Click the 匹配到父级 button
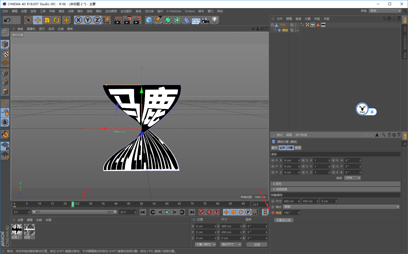Screen dimensions: 408x254 [x=284, y=220]
